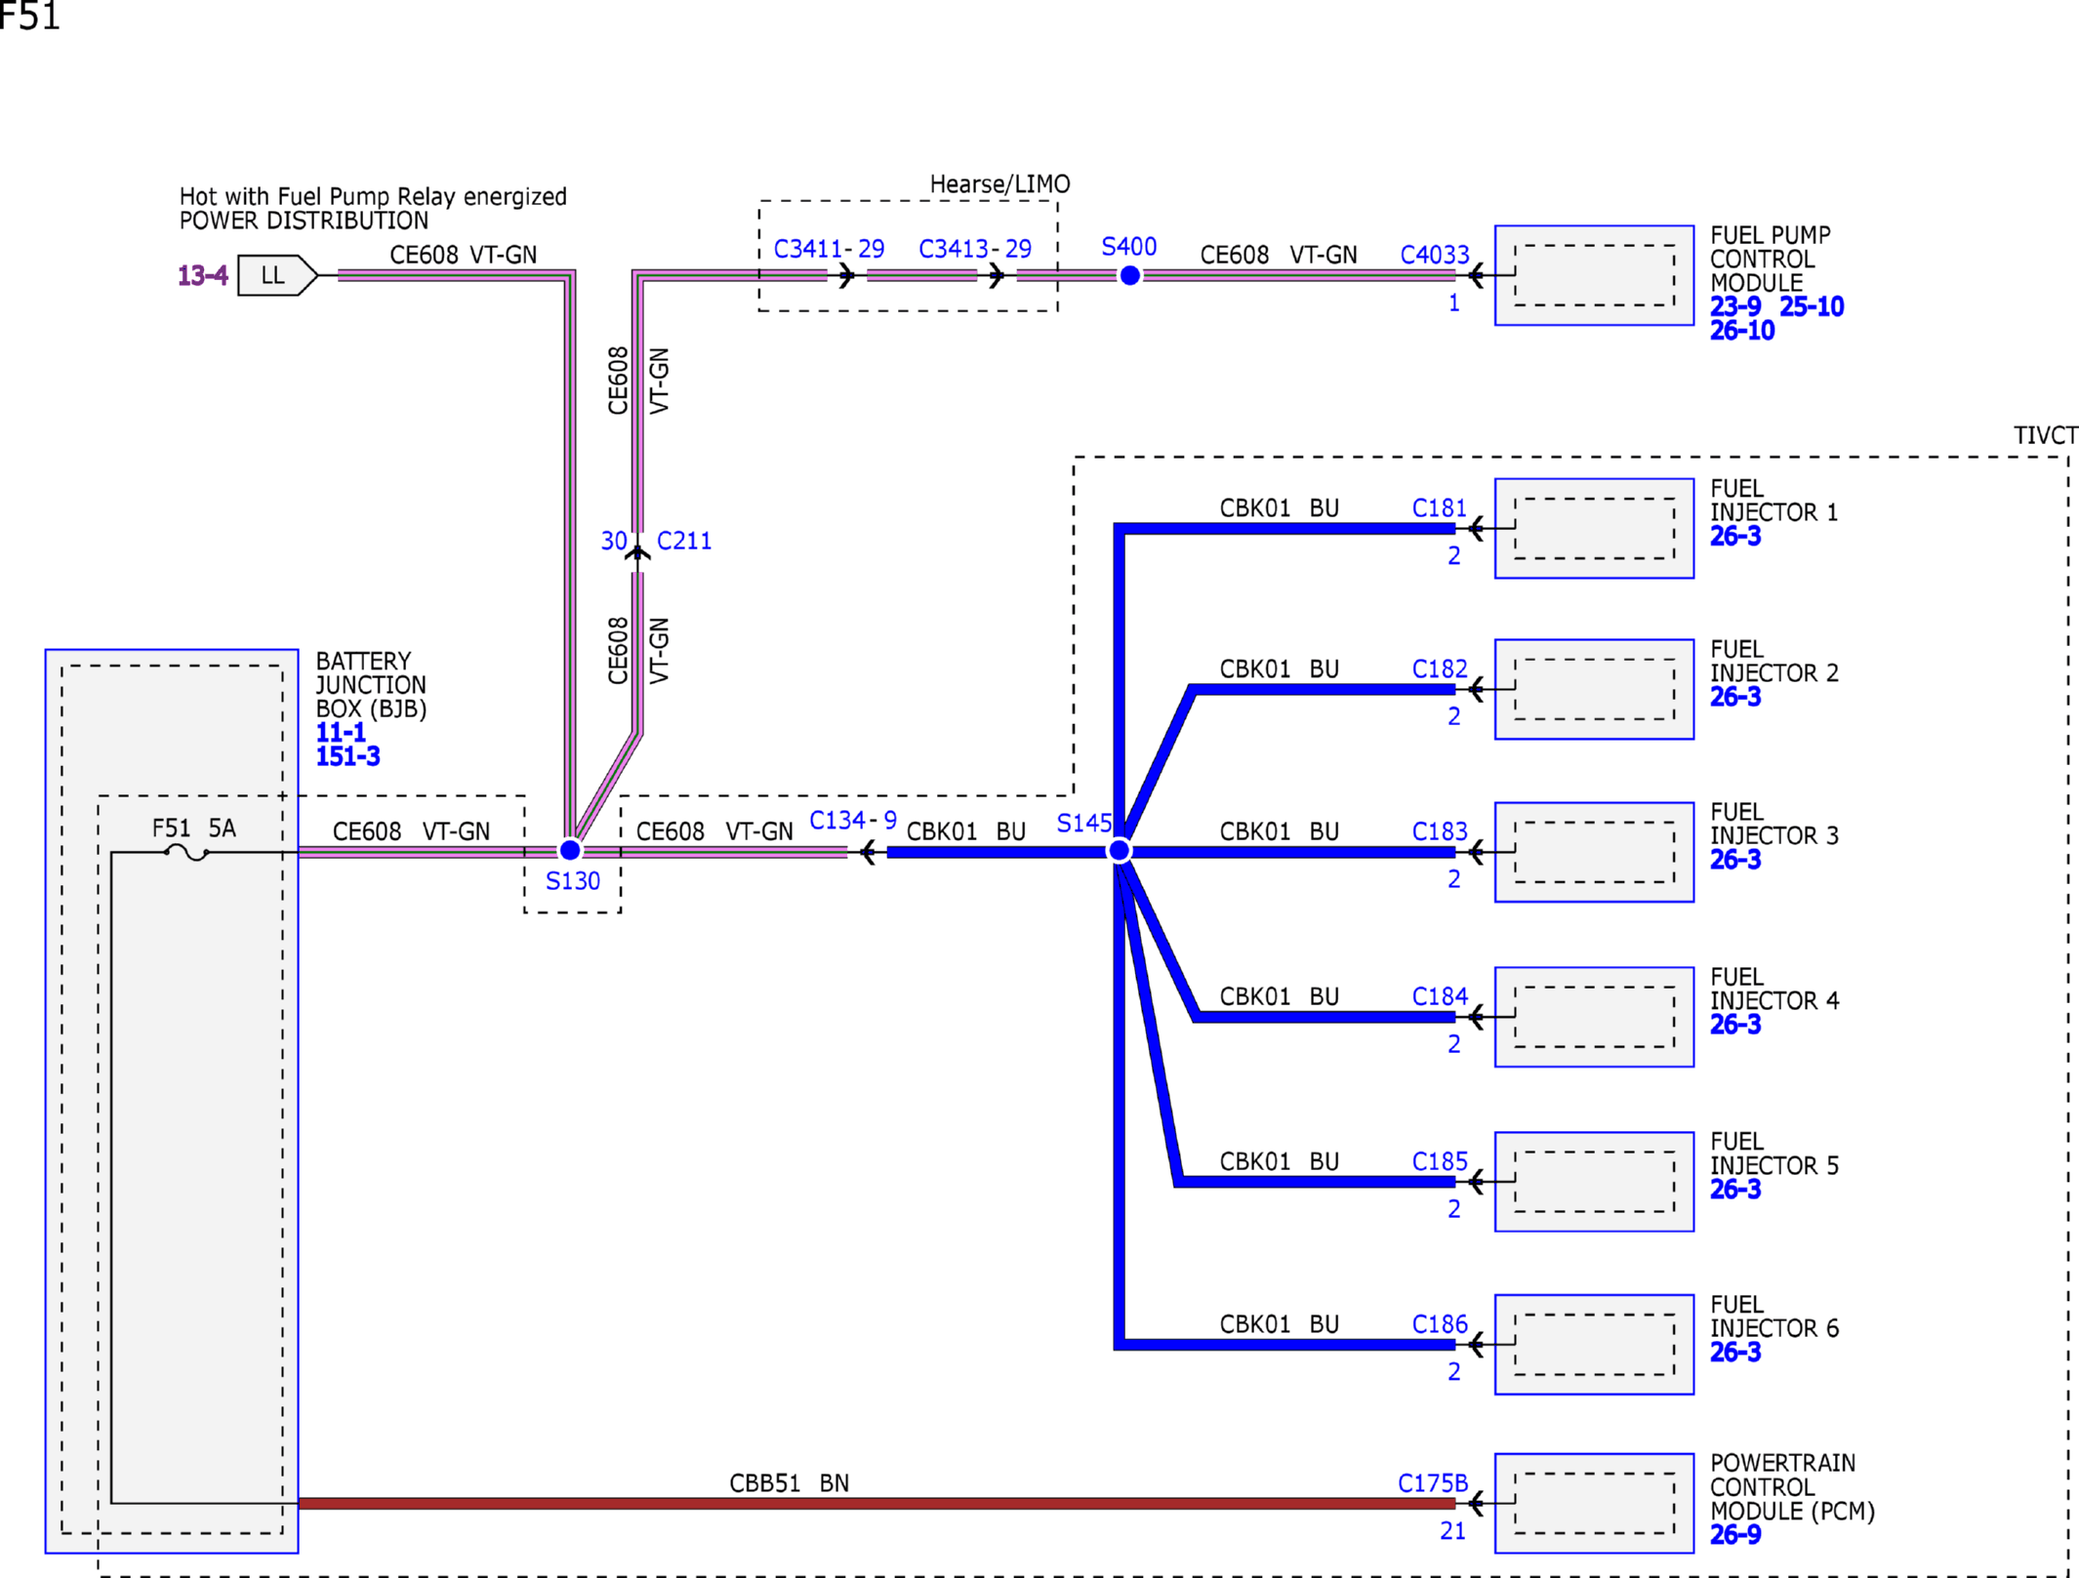Viewport: 2079px width, 1578px height.
Task: Click the C134-9 connector arrow symbol
Action: (868, 853)
